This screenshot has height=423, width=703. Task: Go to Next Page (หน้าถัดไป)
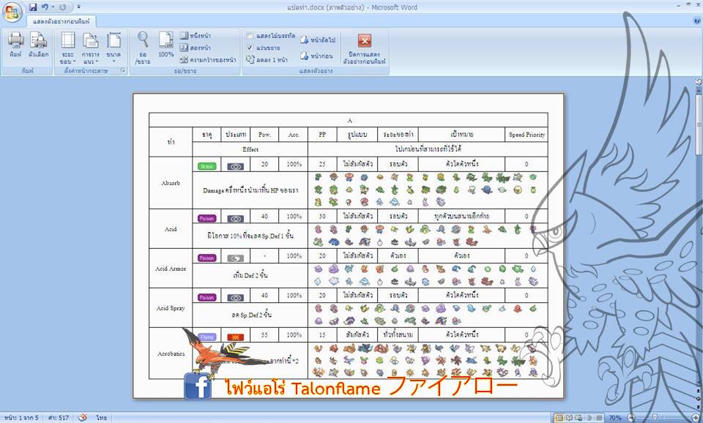tap(317, 40)
